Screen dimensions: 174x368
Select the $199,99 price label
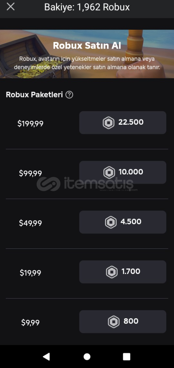point(31,123)
